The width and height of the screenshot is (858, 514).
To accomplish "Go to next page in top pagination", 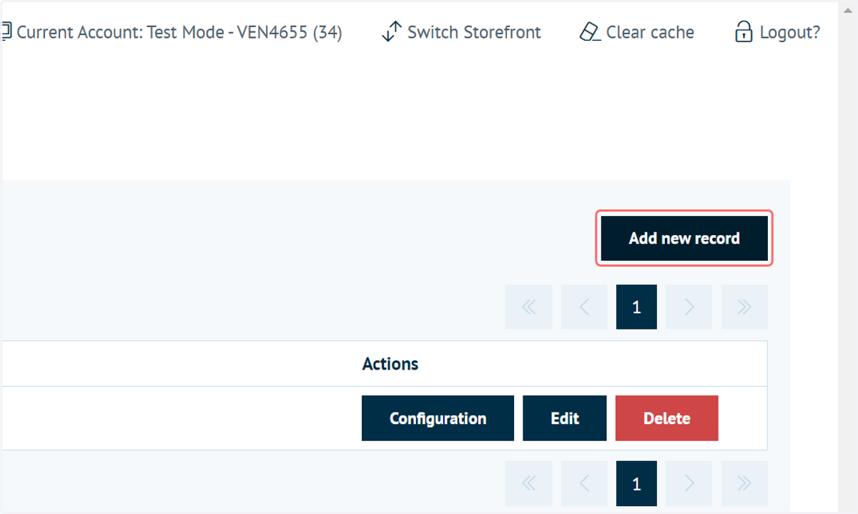I will [x=689, y=307].
